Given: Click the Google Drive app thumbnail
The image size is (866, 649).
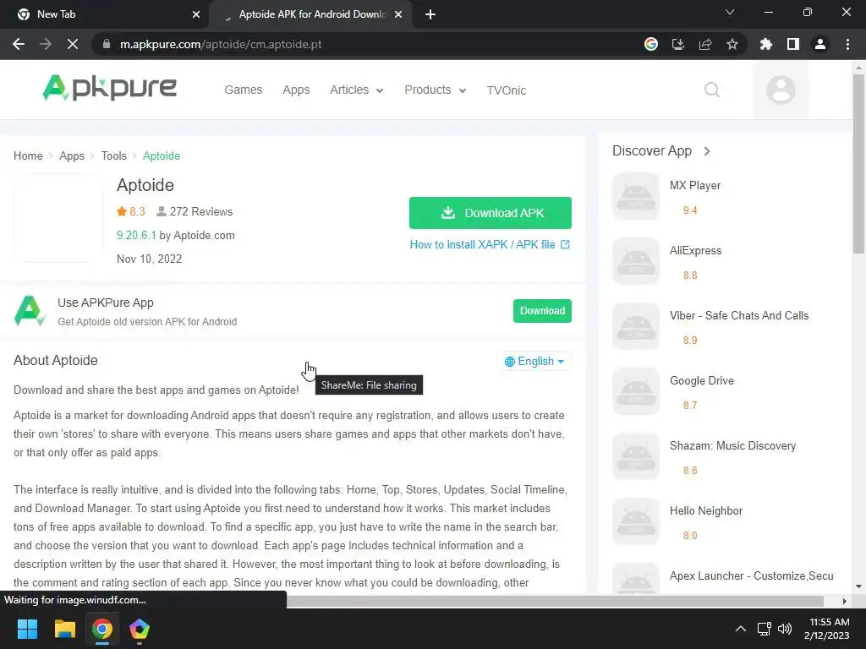Looking at the screenshot, I should [636, 391].
